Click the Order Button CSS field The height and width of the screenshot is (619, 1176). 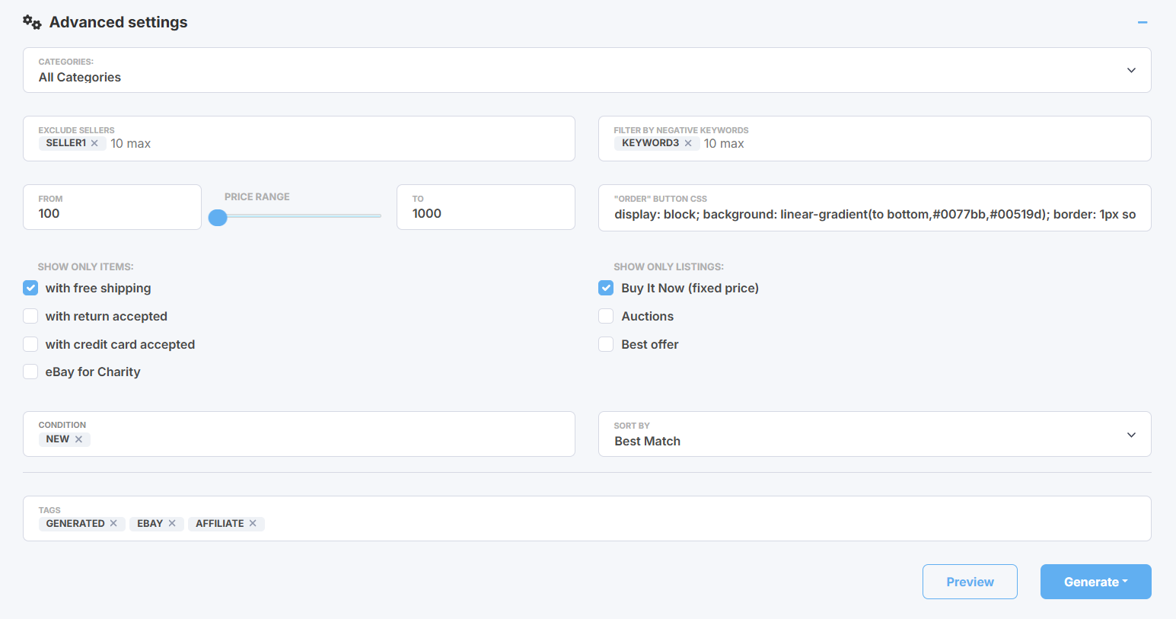click(874, 214)
